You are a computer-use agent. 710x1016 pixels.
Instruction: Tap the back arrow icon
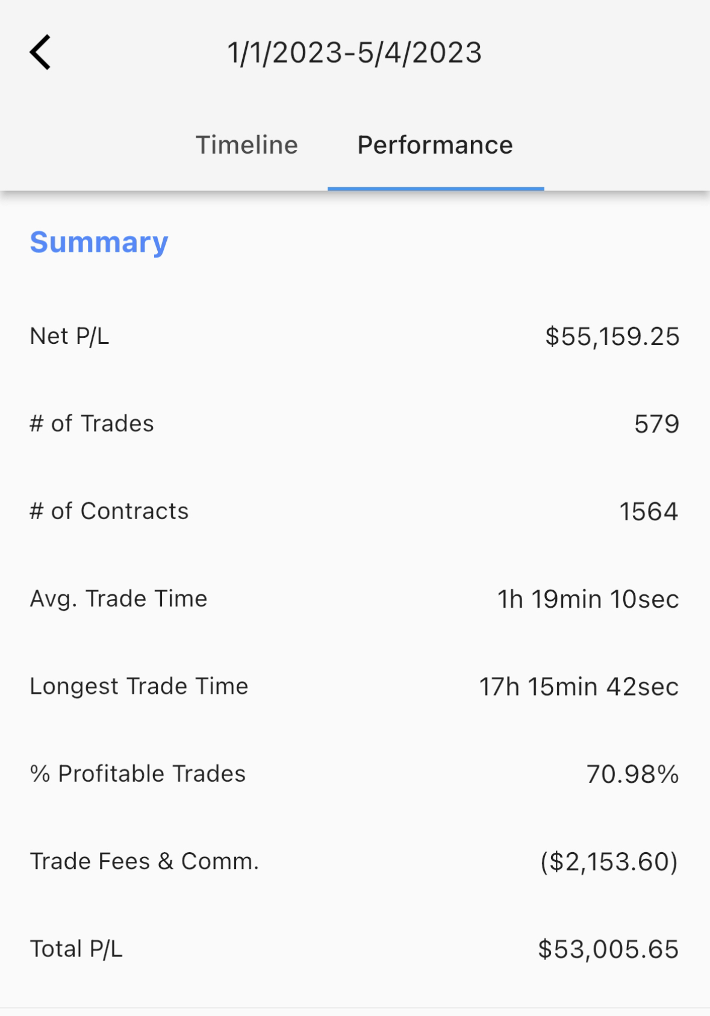40,52
